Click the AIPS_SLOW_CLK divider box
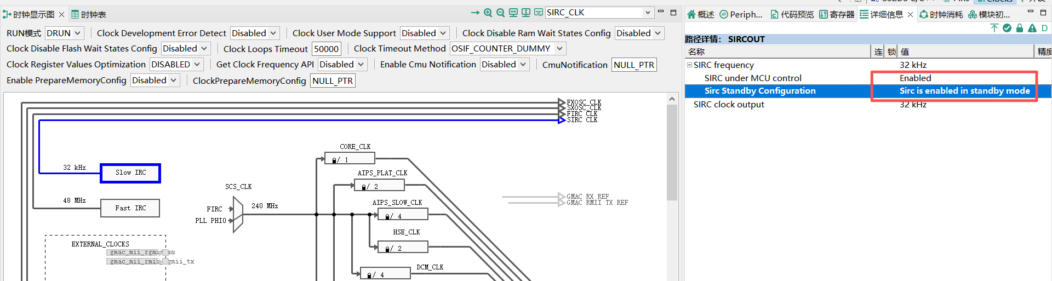Screen dimensions: 1052x281 403,215
